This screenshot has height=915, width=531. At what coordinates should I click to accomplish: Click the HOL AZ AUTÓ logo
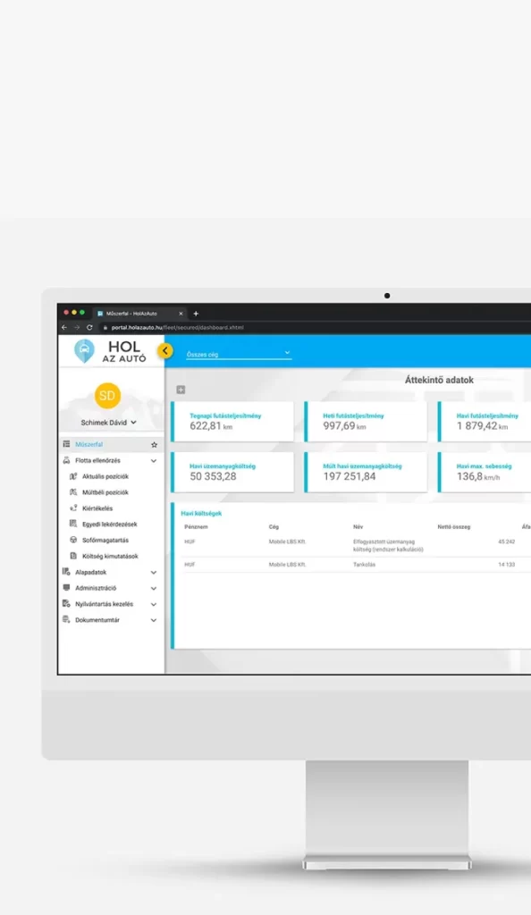(x=110, y=351)
